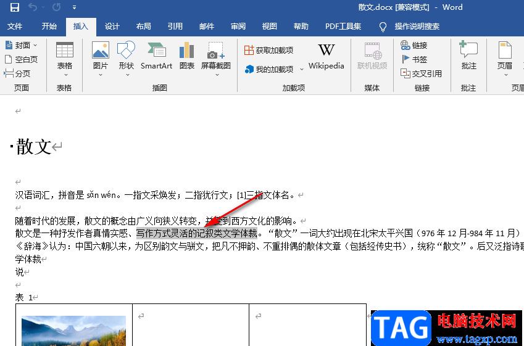Switch to the 审阅 ribbon tab

238,27
